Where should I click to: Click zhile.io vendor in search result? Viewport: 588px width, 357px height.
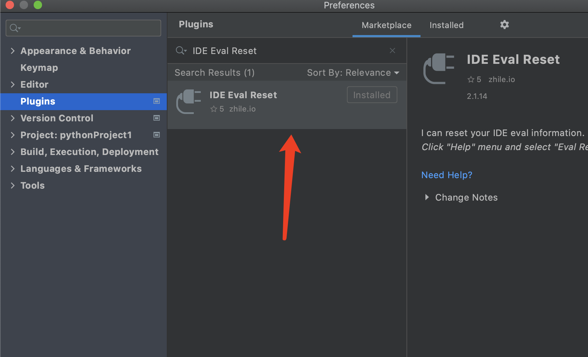point(242,109)
